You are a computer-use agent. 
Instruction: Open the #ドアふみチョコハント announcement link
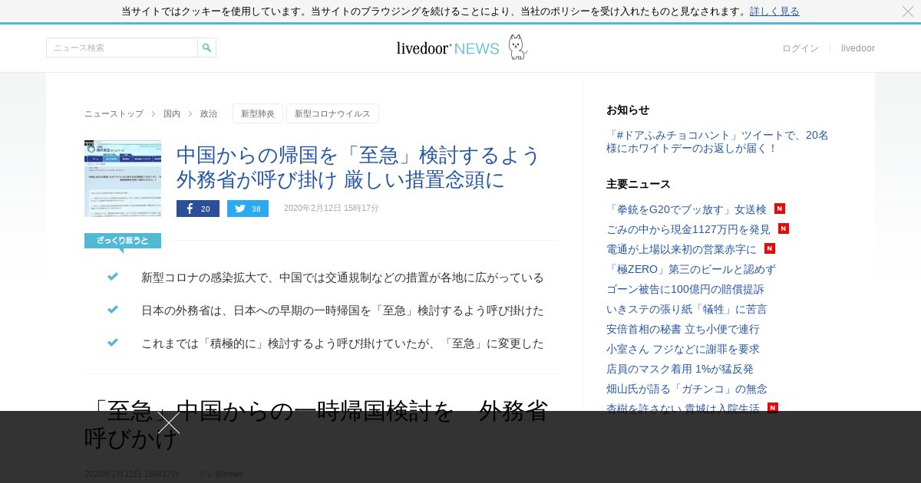tap(718, 142)
